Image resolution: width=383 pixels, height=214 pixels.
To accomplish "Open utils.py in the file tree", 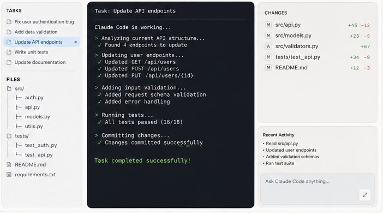I will point(34,126).
